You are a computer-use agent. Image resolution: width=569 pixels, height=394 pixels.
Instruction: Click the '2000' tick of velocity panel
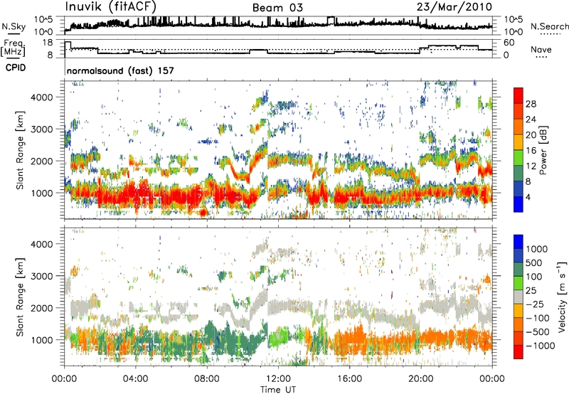pos(41,308)
